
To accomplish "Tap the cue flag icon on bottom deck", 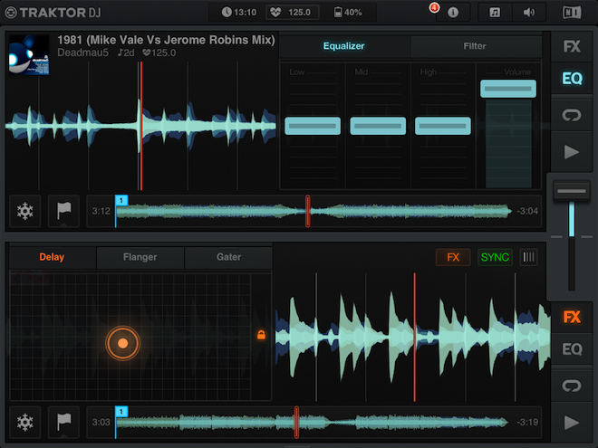I will [x=64, y=422].
